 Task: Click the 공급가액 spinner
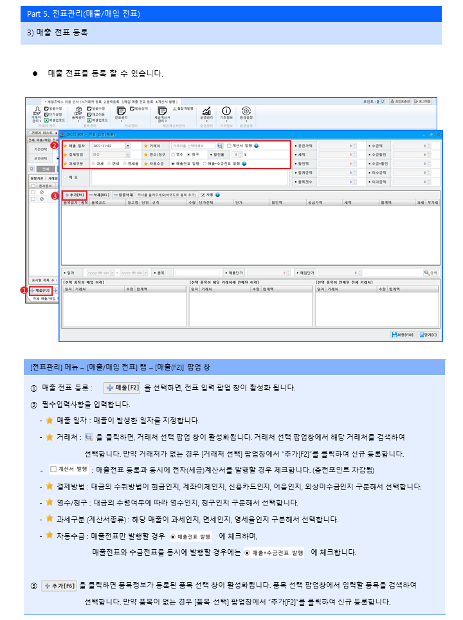pyautogui.click(x=355, y=146)
